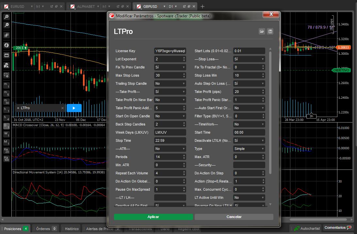This screenshot has height=234, width=357.
Task: Open the ---ATR--- dropdown
Action: 170,149
